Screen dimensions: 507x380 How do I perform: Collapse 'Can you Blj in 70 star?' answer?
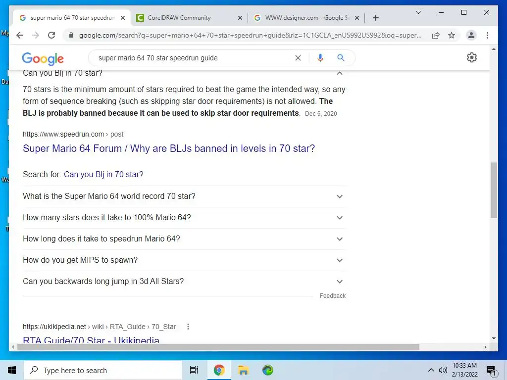340,73
